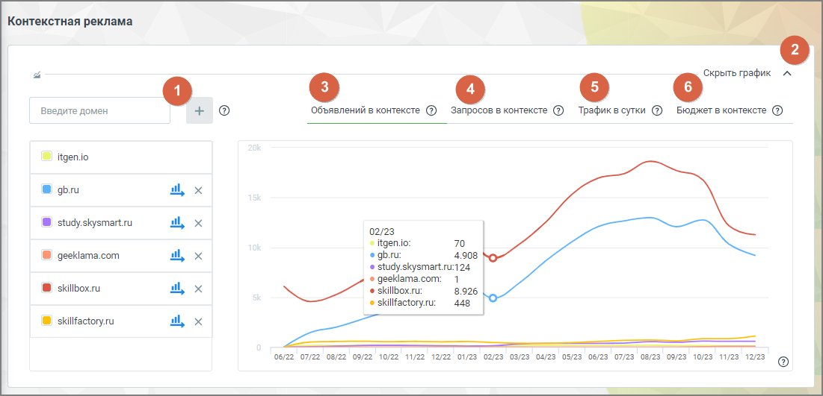
Task: Toggle the study.skysmart.ru purple color swatch
Action: click(46, 222)
